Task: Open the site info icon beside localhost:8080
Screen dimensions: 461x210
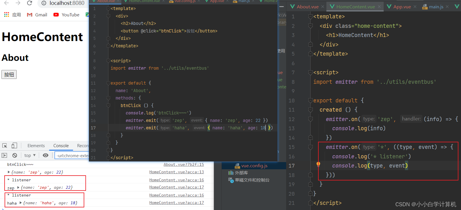Action: click(44, 3)
